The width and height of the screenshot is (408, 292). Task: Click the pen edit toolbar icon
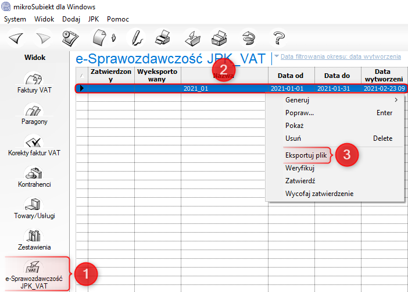pyautogui.click(x=137, y=38)
